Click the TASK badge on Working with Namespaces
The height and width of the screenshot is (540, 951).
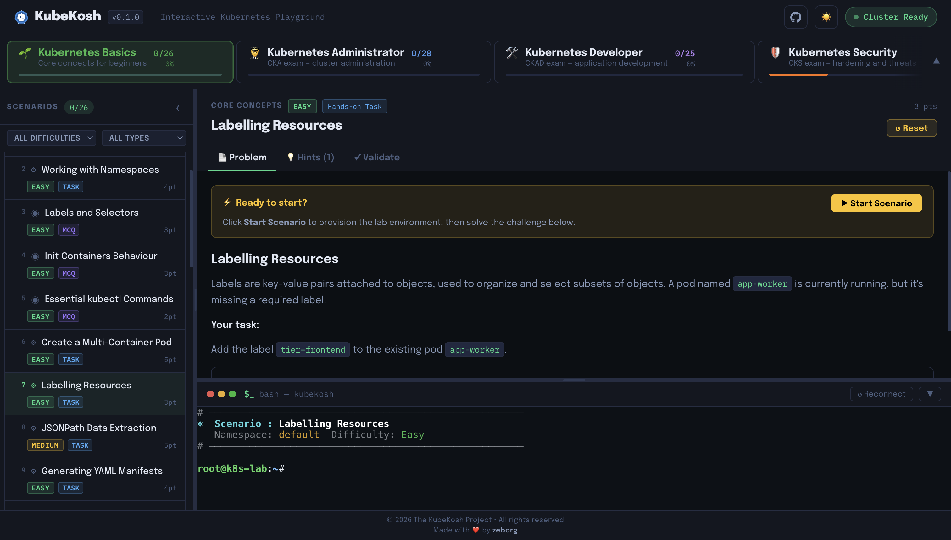[70, 187]
